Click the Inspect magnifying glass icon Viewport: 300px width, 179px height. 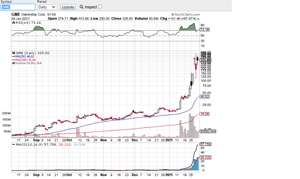(81, 7)
